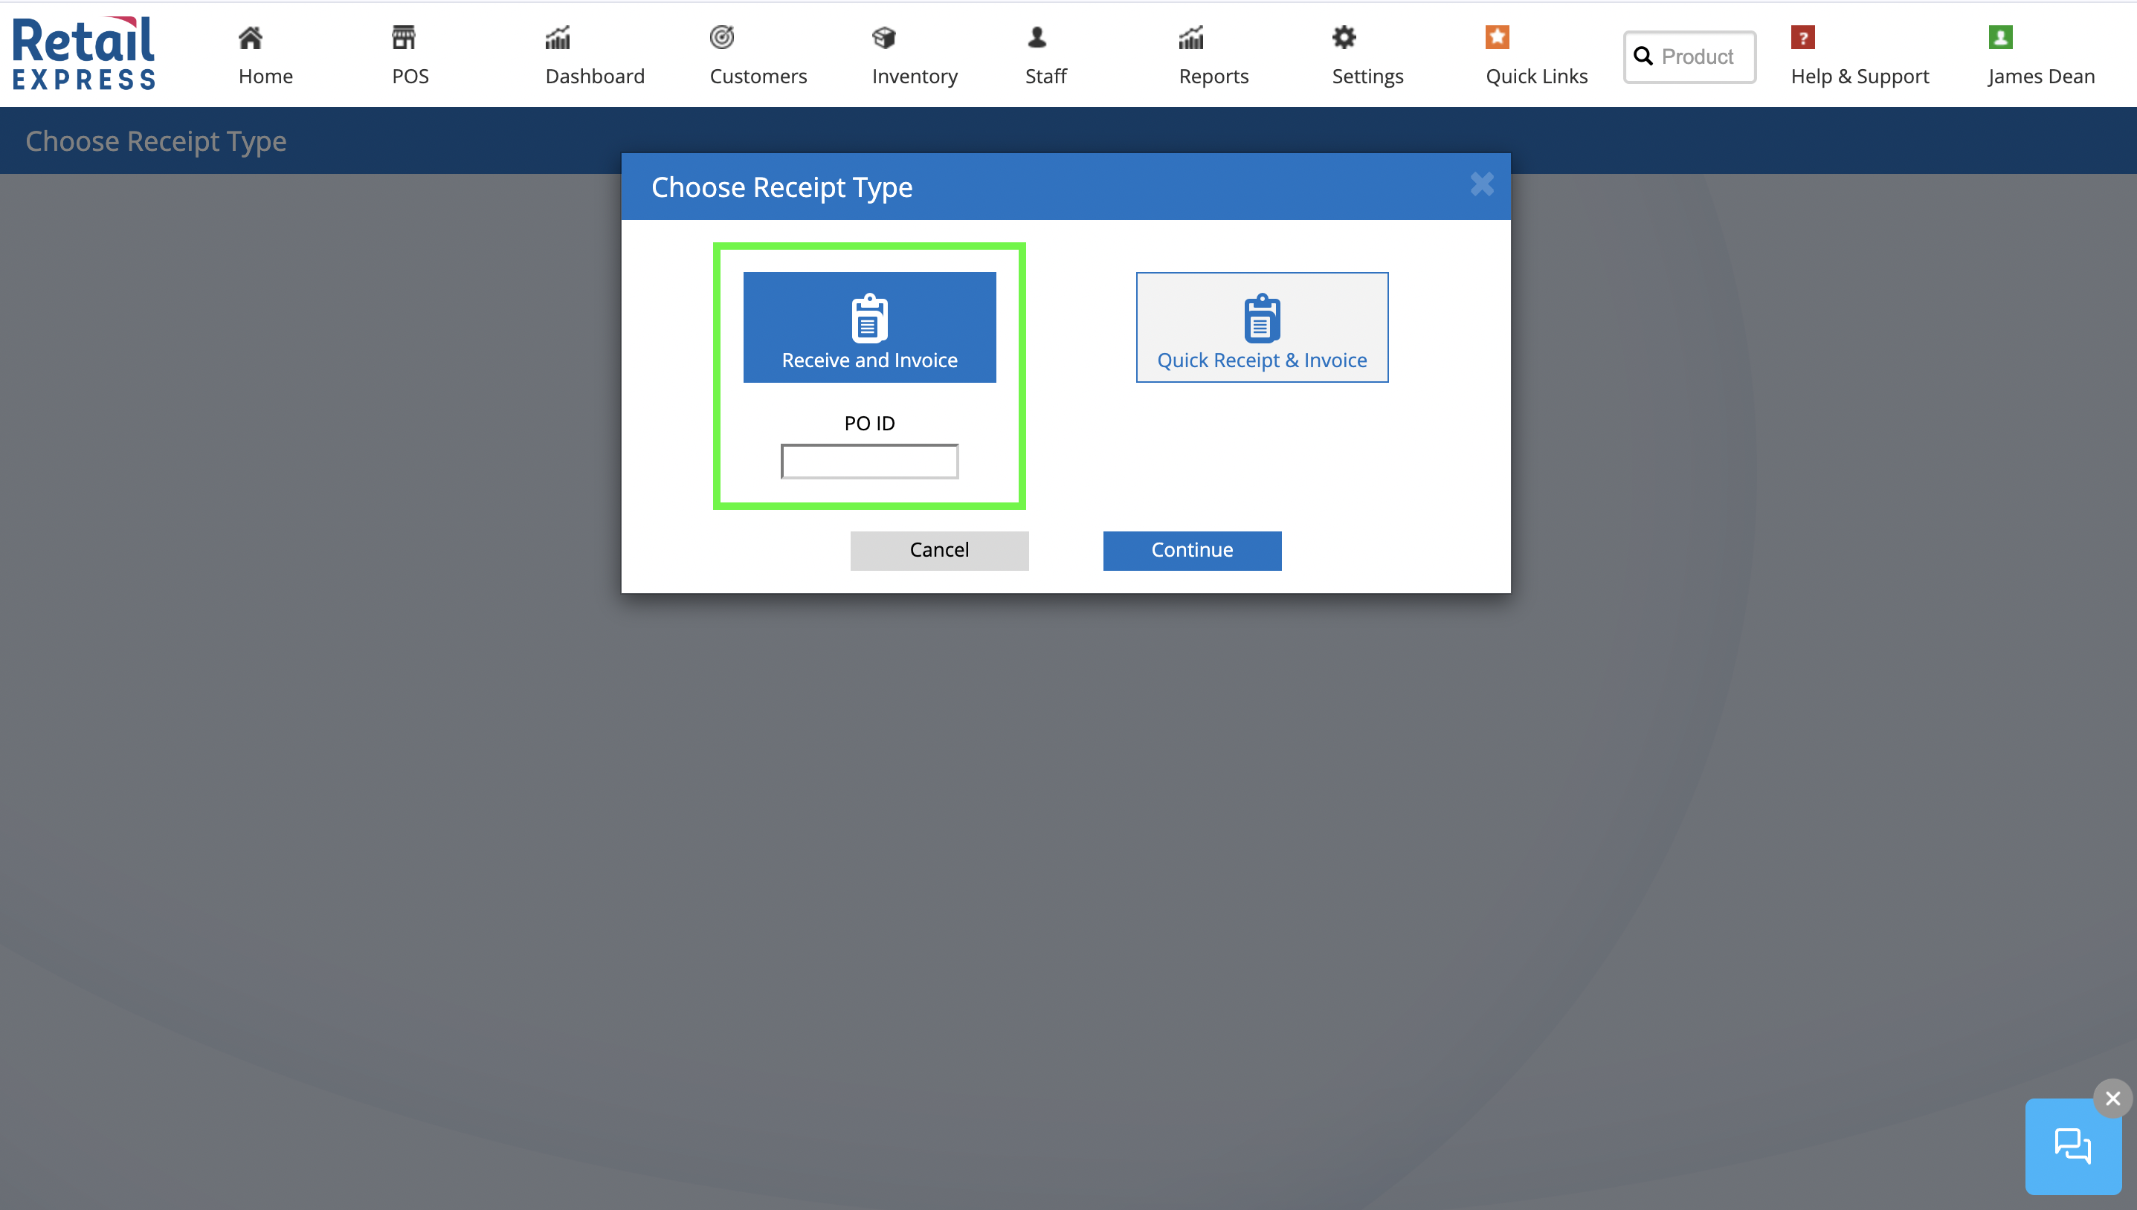Click the Inventory box icon
Image resolution: width=2137 pixels, height=1210 pixels.
[884, 37]
